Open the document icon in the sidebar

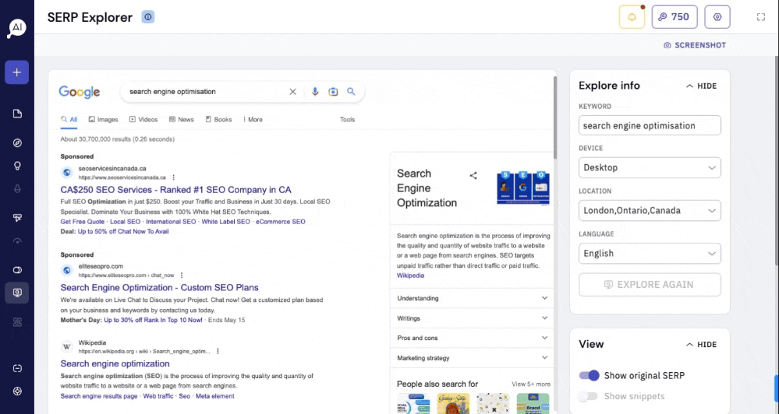pos(17,114)
